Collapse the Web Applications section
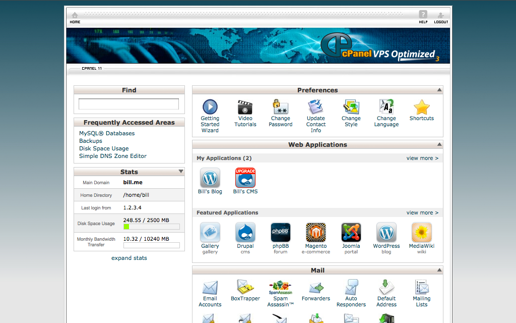 point(439,144)
